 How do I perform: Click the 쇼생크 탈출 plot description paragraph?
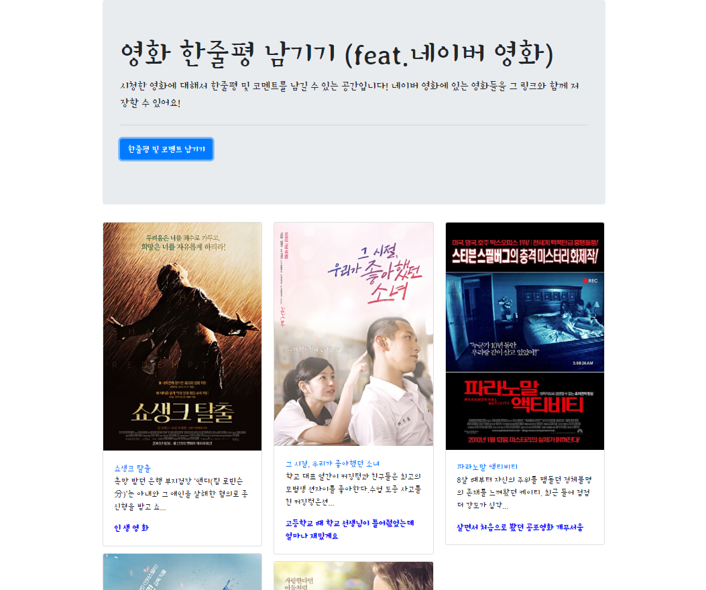click(181, 494)
